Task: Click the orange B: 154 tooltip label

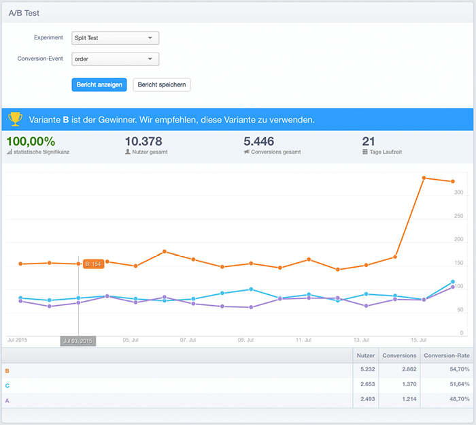Action: pos(94,264)
